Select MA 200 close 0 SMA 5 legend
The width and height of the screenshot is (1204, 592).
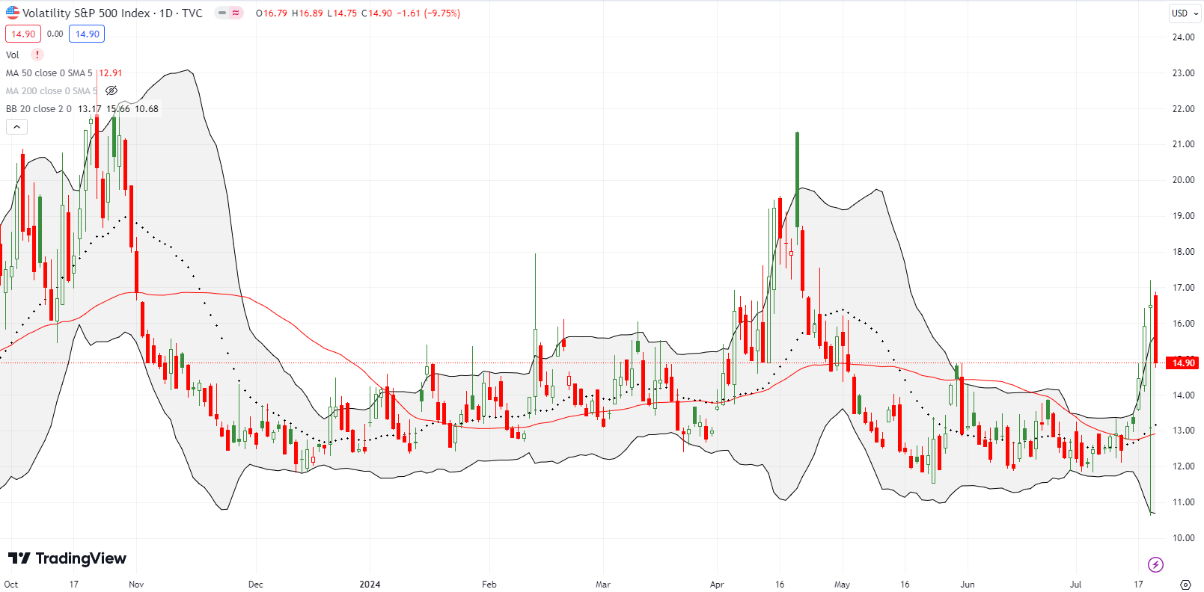point(52,90)
